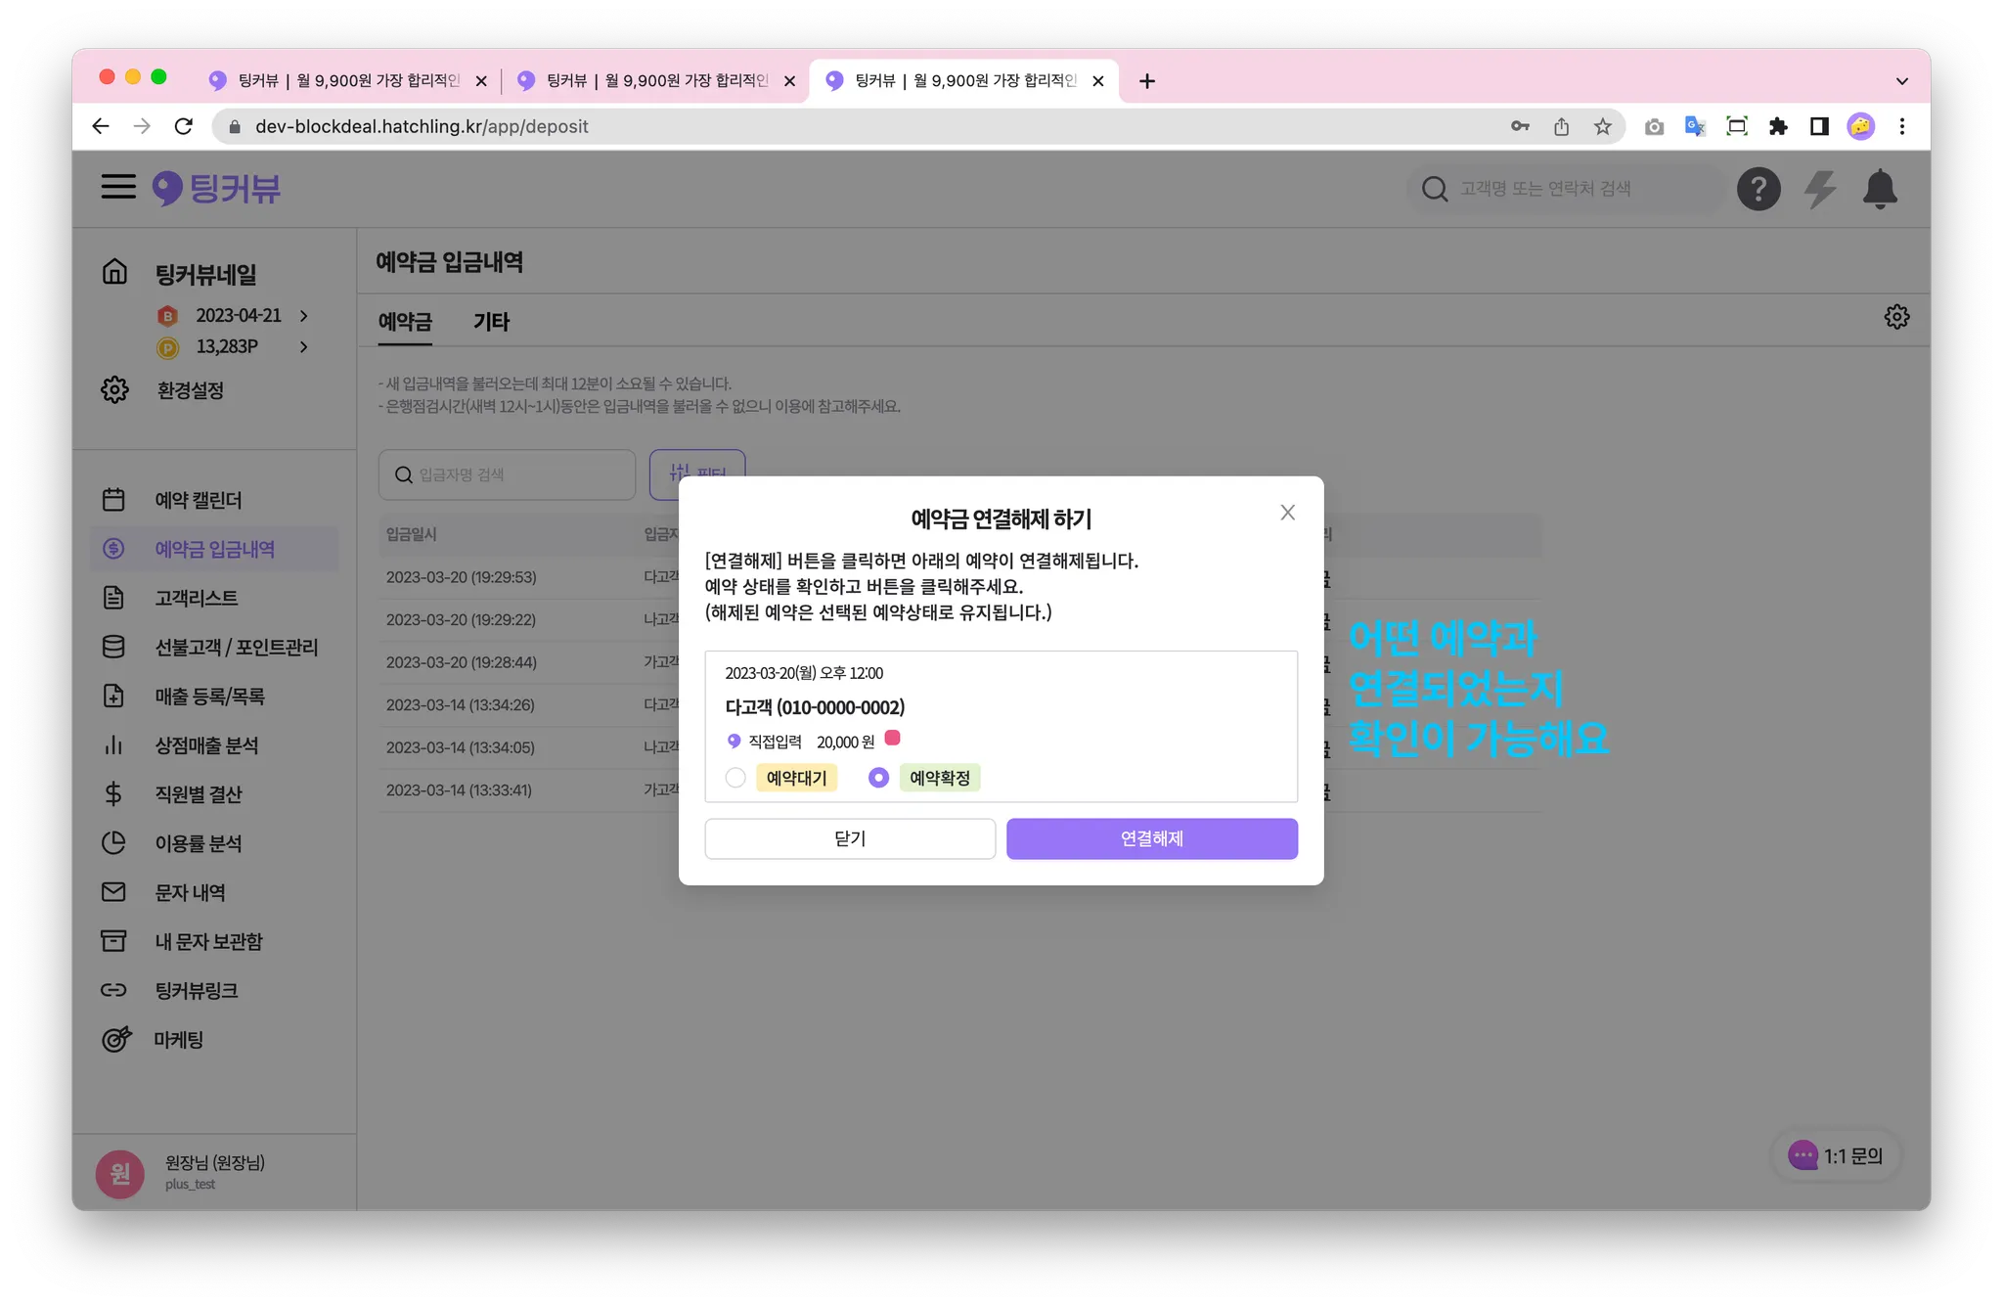The width and height of the screenshot is (2003, 1306).
Task: Click the lightning bolt icon
Action: (1819, 189)
